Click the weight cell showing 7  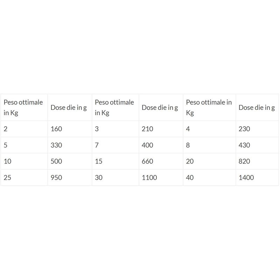pos(97,145)
